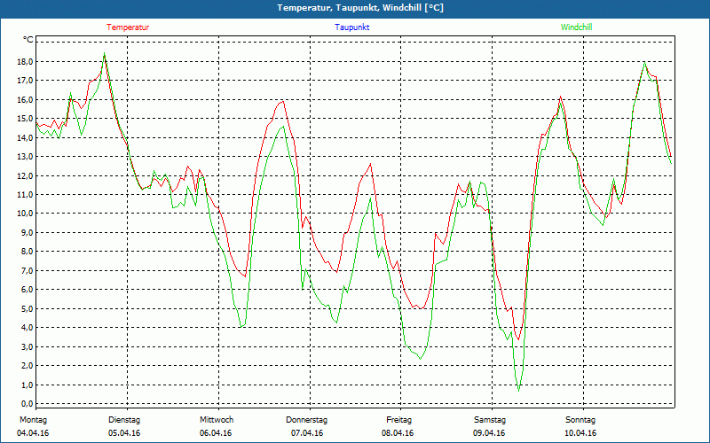Click the 6,0 y-axis value

click(x=28, y=290)
